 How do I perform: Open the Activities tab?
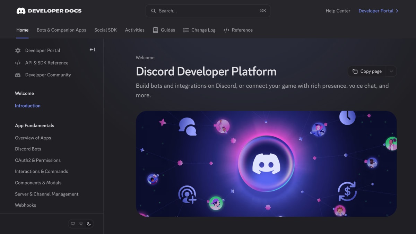pos(135,30)
